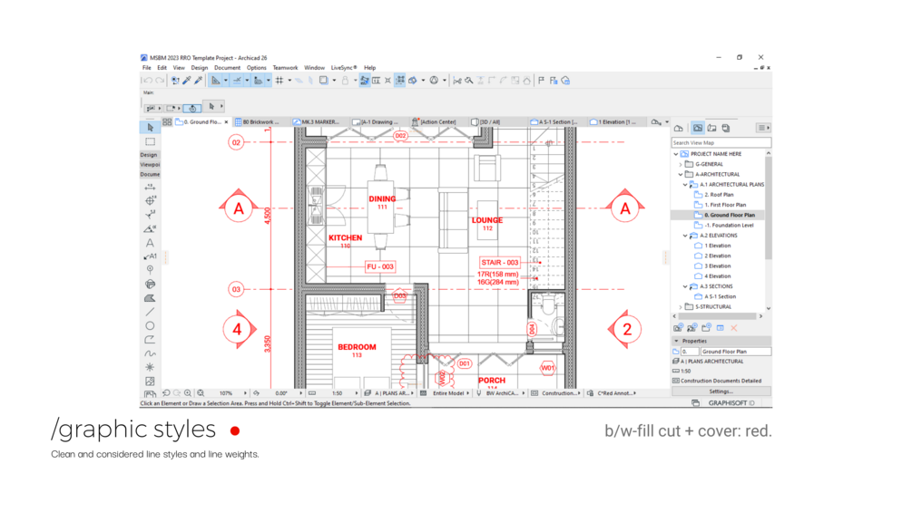This screenshot has height=512, width=912.
Task: Click the Inject Parameters syringe icon
Action: [x=199, y=81]
